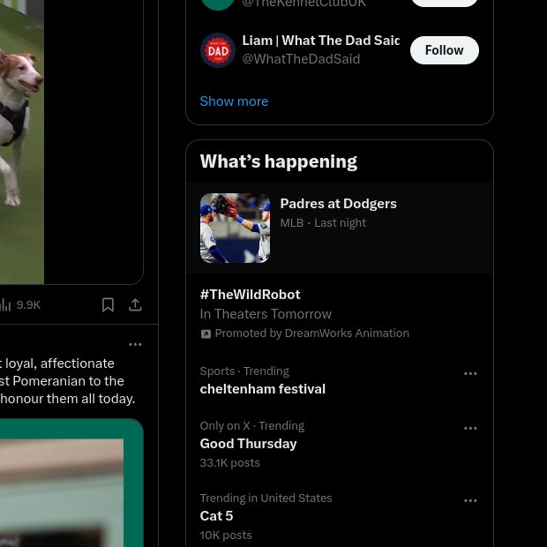Open the green-bordered post image
Image resolution: width=547 pixels, height=547 pixels.
pos(71,483)
